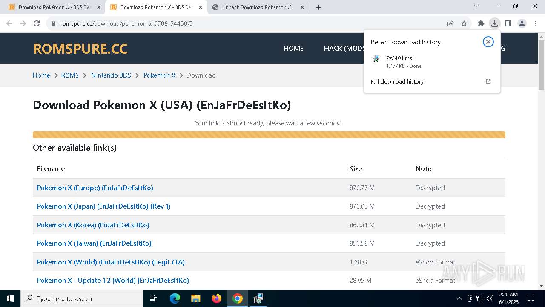The height and width of the screenshot is (307, 545).
Task: Open the HOME navigation menu item
Action: (x=293, y=48)
